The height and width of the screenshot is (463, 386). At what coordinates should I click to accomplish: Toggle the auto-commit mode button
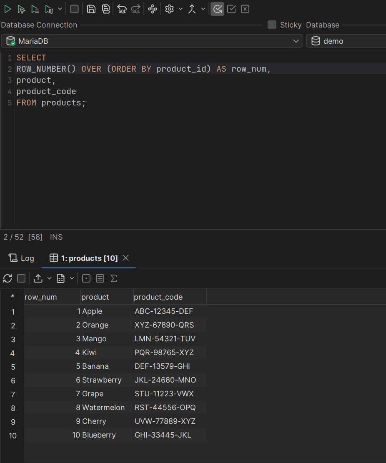point(217,9)
